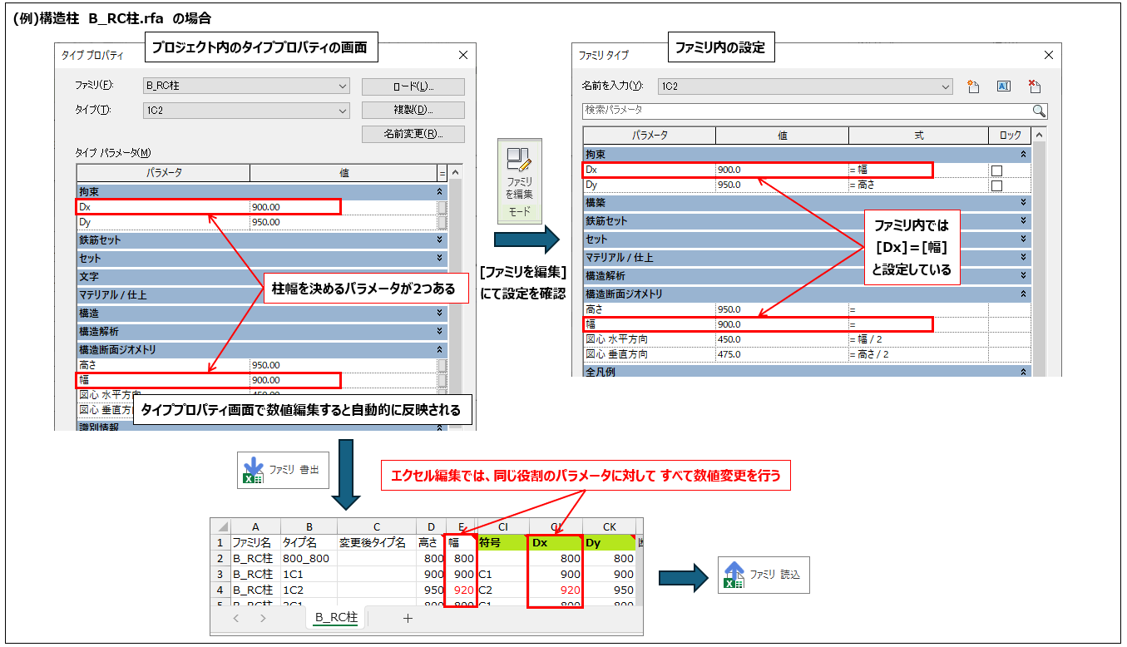Collapse the 拘束 group in Type Properties
Image resolution: width=1127 pixels, height=647 pixels.
point(439,191)
